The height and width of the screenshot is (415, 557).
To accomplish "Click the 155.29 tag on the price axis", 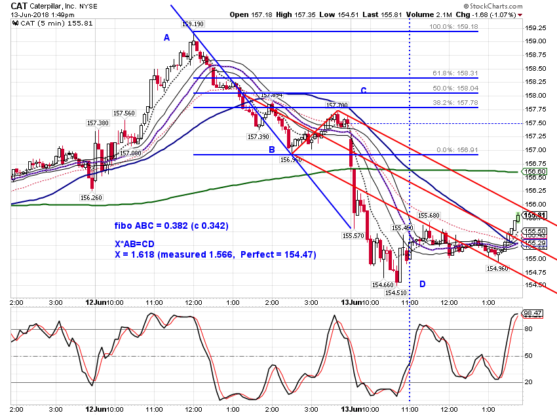I will (534, 243).
